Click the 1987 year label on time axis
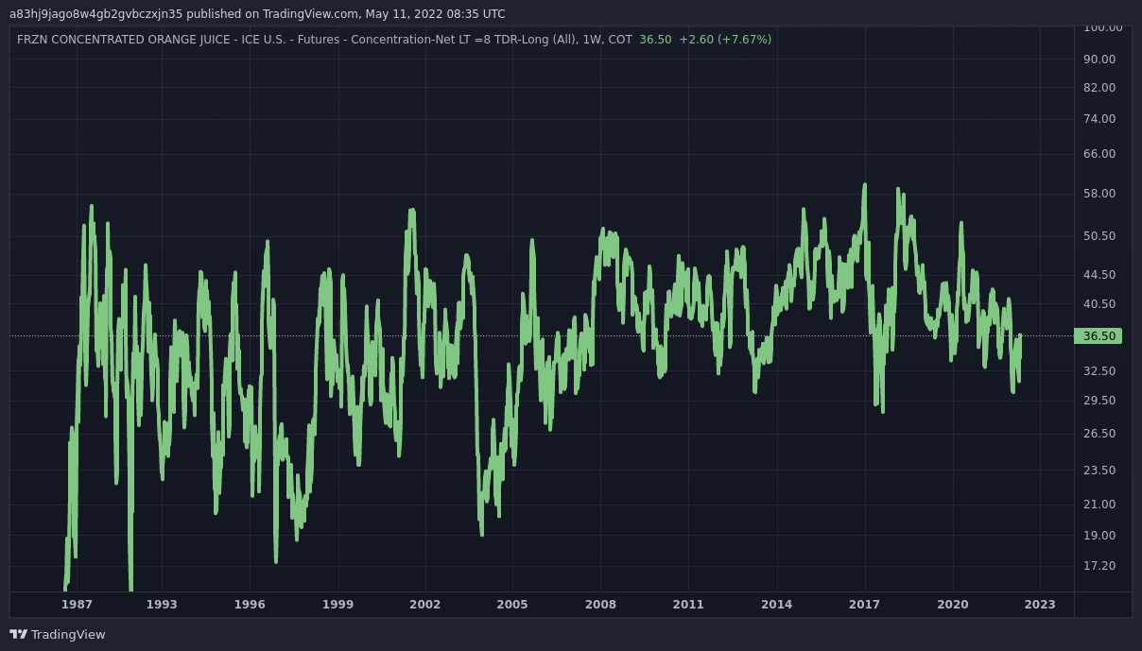Screen dimensions: 1142x651 click(x=78, y=605)
